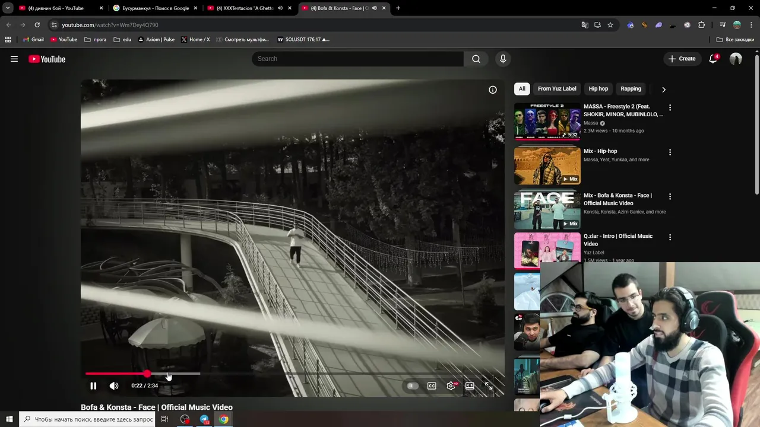The image size is (760, 427).
Task: Click the red progress scrubber dot
Action: tap(147, 374)
